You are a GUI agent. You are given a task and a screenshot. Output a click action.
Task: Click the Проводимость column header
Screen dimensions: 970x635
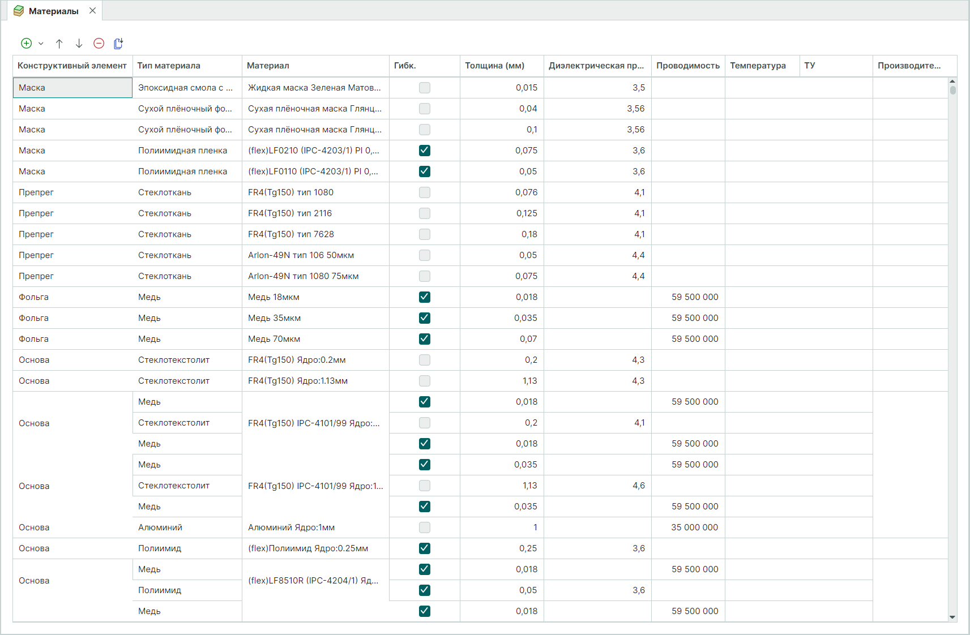pyautogui.click(x=687, y=66)
